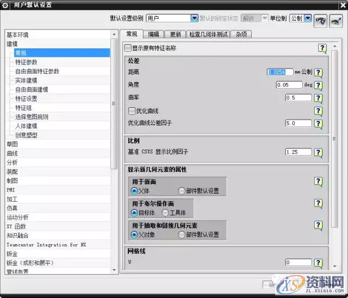Click the 距离 tolerance input field
This screenshot has height=298, width=348.
pos(280,72)
